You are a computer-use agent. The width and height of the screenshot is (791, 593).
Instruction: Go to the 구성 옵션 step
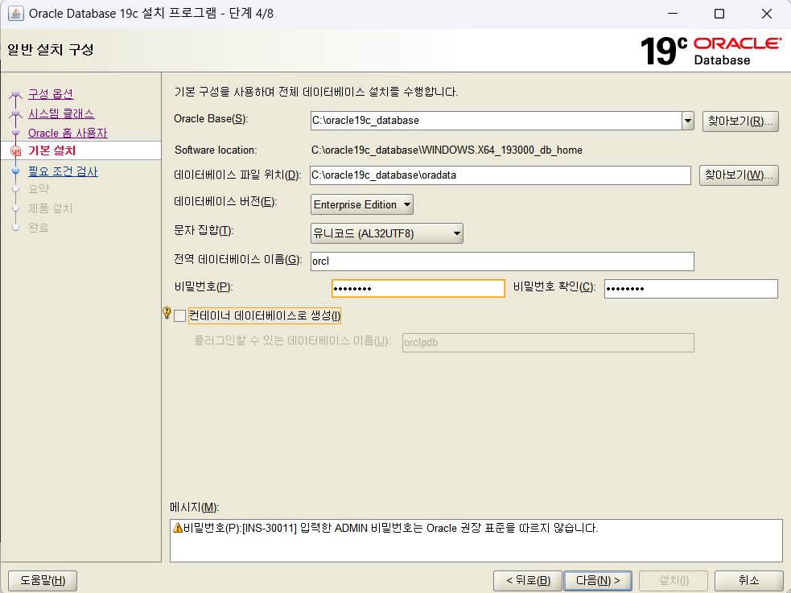coord(51,94)
